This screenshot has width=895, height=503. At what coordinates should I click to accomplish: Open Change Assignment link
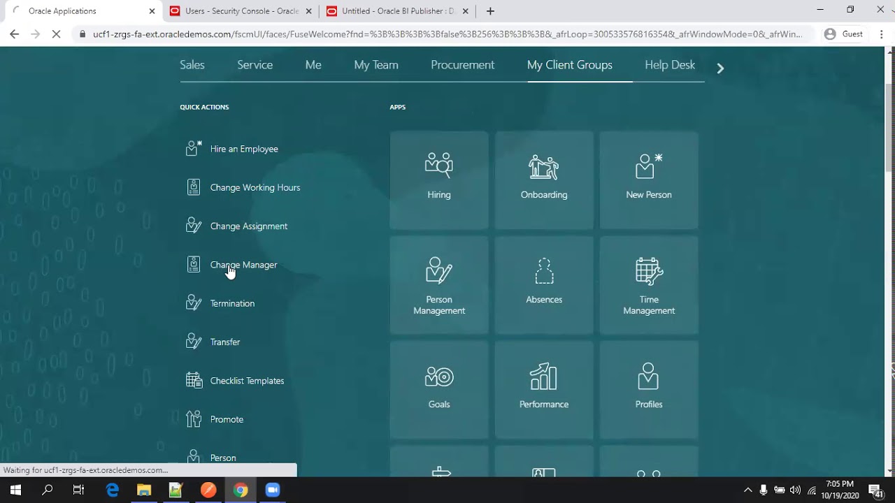click(249, 226)
